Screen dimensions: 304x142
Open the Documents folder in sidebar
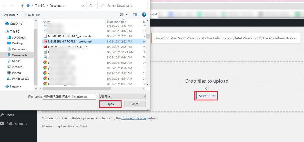19,49
